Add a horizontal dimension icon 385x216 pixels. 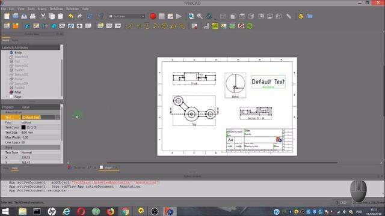tap(138, 26)
